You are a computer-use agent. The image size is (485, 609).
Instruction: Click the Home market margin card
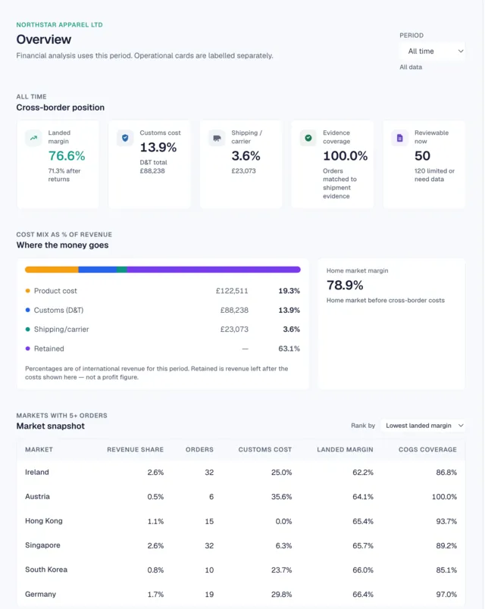click(391, 324)
